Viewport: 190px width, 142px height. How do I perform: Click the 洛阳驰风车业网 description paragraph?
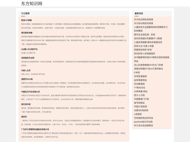pyautogui.click(x=73, y=64)
